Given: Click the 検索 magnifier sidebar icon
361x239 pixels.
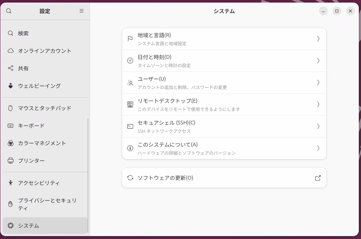Looking at the screenshot, I should point(10,33).
